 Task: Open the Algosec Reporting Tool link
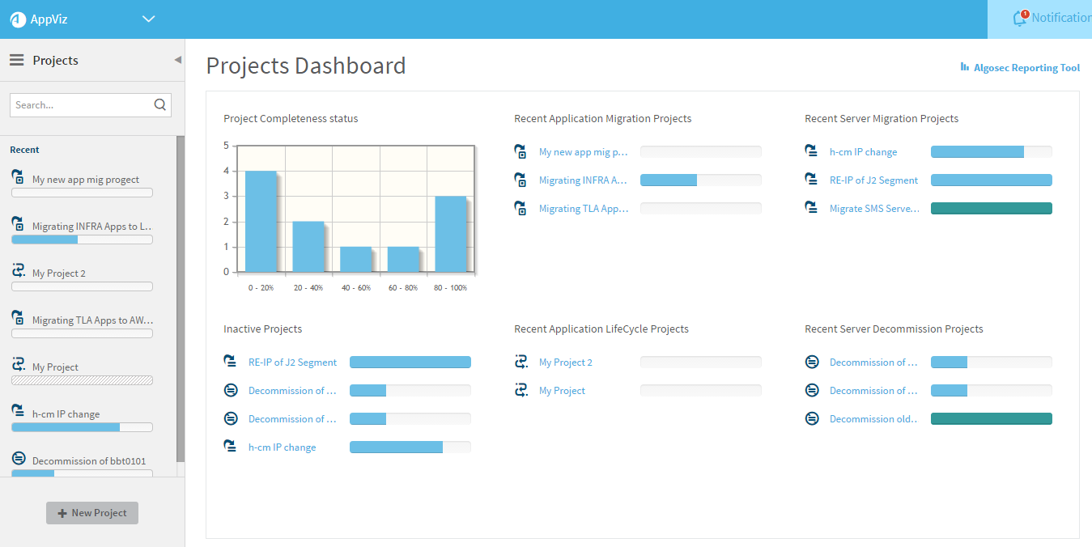(x=1020, y=68)
